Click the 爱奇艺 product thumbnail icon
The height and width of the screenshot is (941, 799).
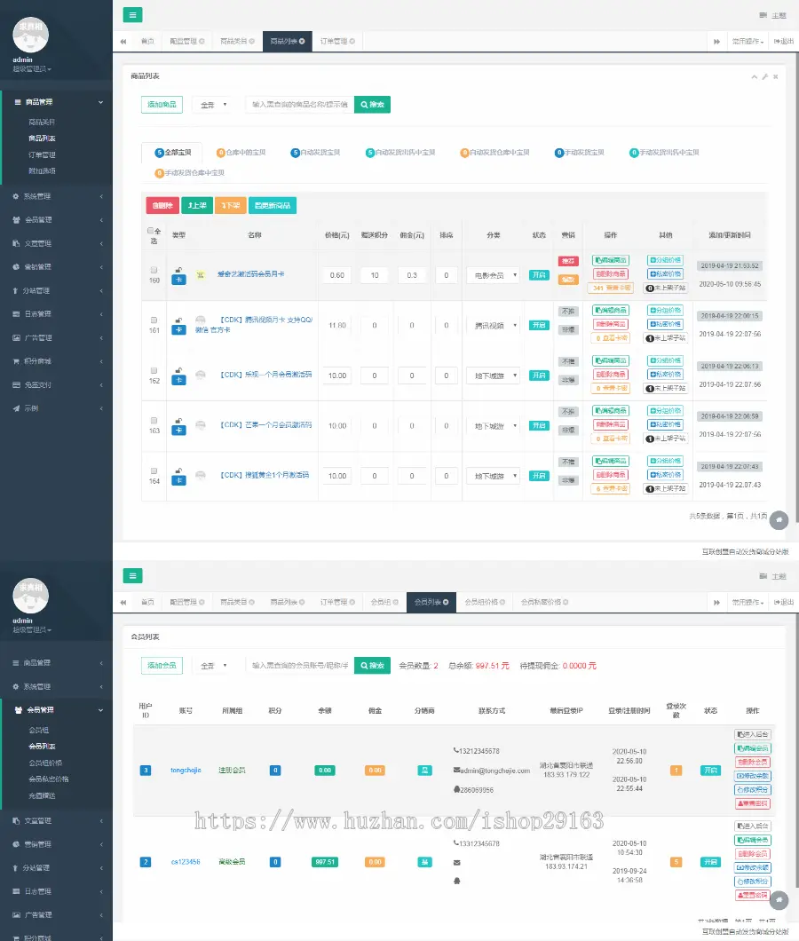(201, 275)
